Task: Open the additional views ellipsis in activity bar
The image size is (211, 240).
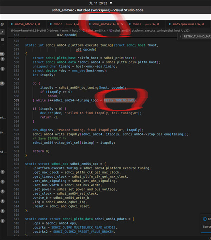Action: (x=2, y=44)
